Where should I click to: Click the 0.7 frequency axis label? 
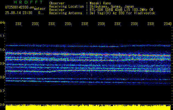(2, 91)
